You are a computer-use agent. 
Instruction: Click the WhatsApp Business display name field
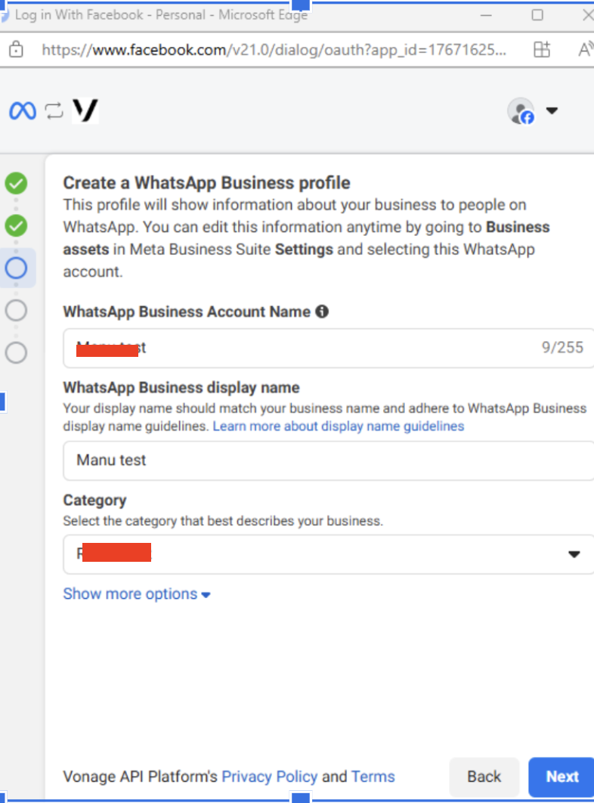click(x=328, y=461)
